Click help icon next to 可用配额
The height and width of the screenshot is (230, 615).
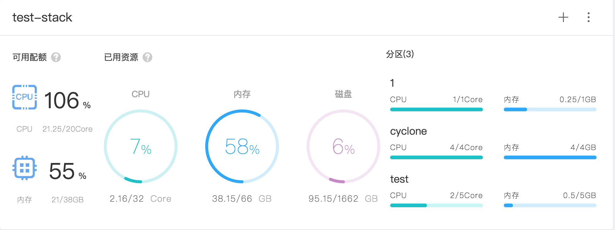pos(56,57)
